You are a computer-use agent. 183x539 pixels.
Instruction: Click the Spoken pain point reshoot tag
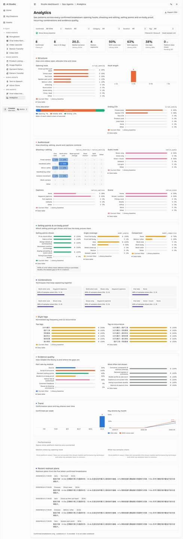pos(68,521)
